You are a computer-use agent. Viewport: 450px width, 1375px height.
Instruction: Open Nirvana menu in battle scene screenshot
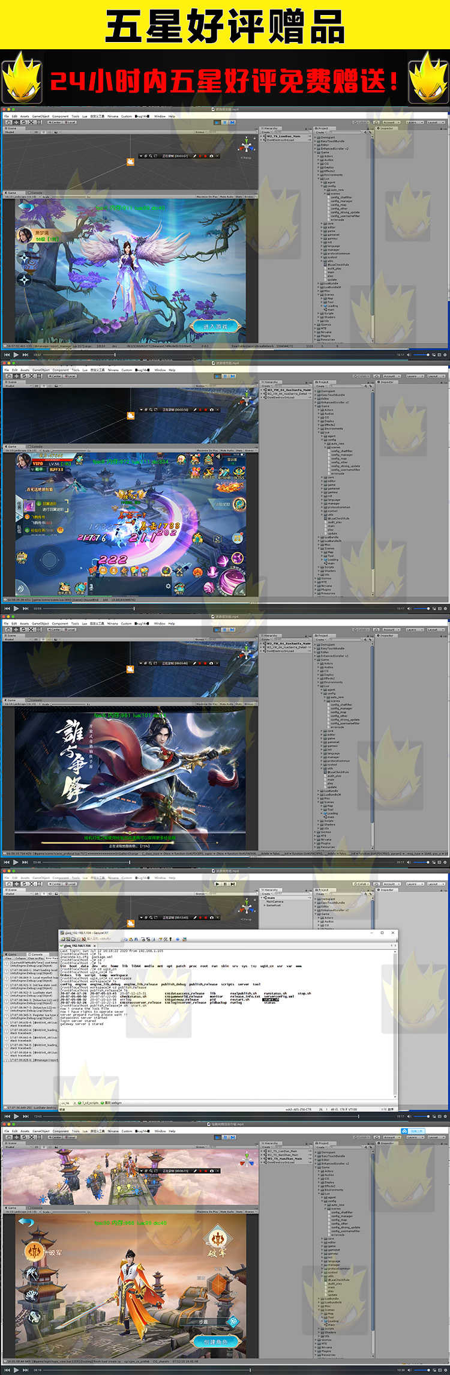click(x=113, y=370)
